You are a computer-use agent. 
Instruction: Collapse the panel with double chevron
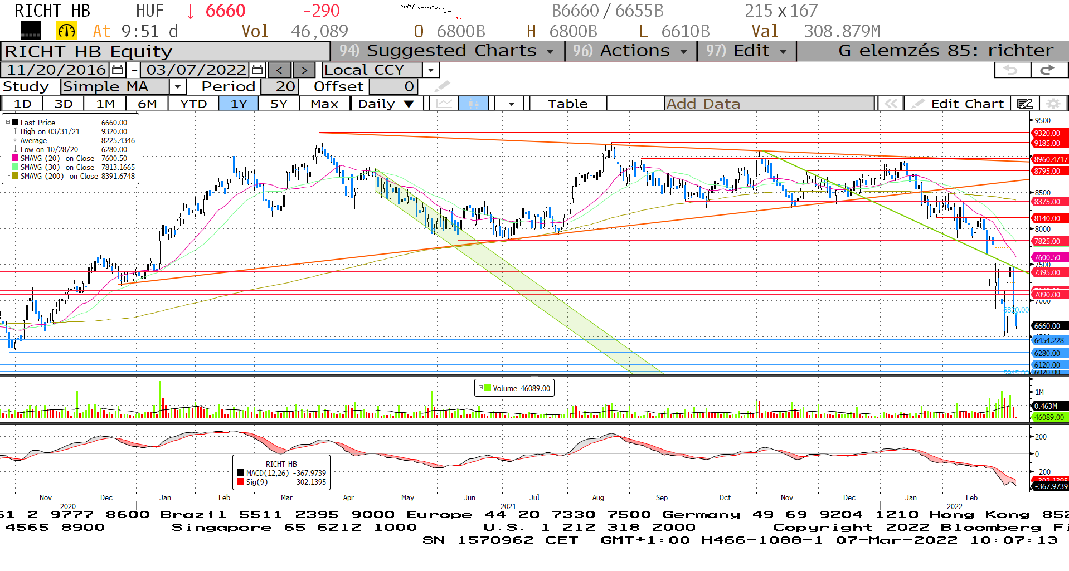click(891, 104)
